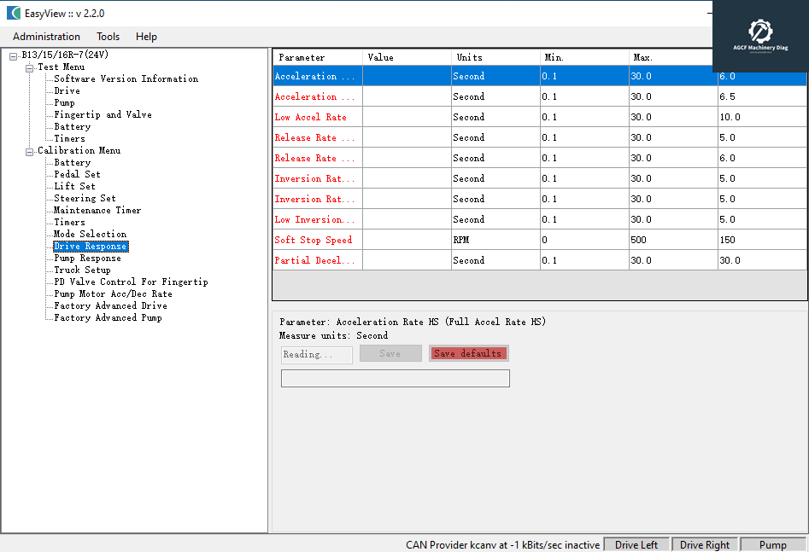The width and height of the screenshot is (809, 552).
Task: Select Pump Response in Calibration Menu
Action: (87, 259)
